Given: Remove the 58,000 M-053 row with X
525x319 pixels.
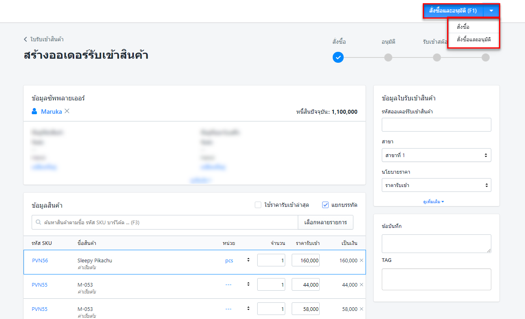Looking at the screenshot, I should [361, 309].
